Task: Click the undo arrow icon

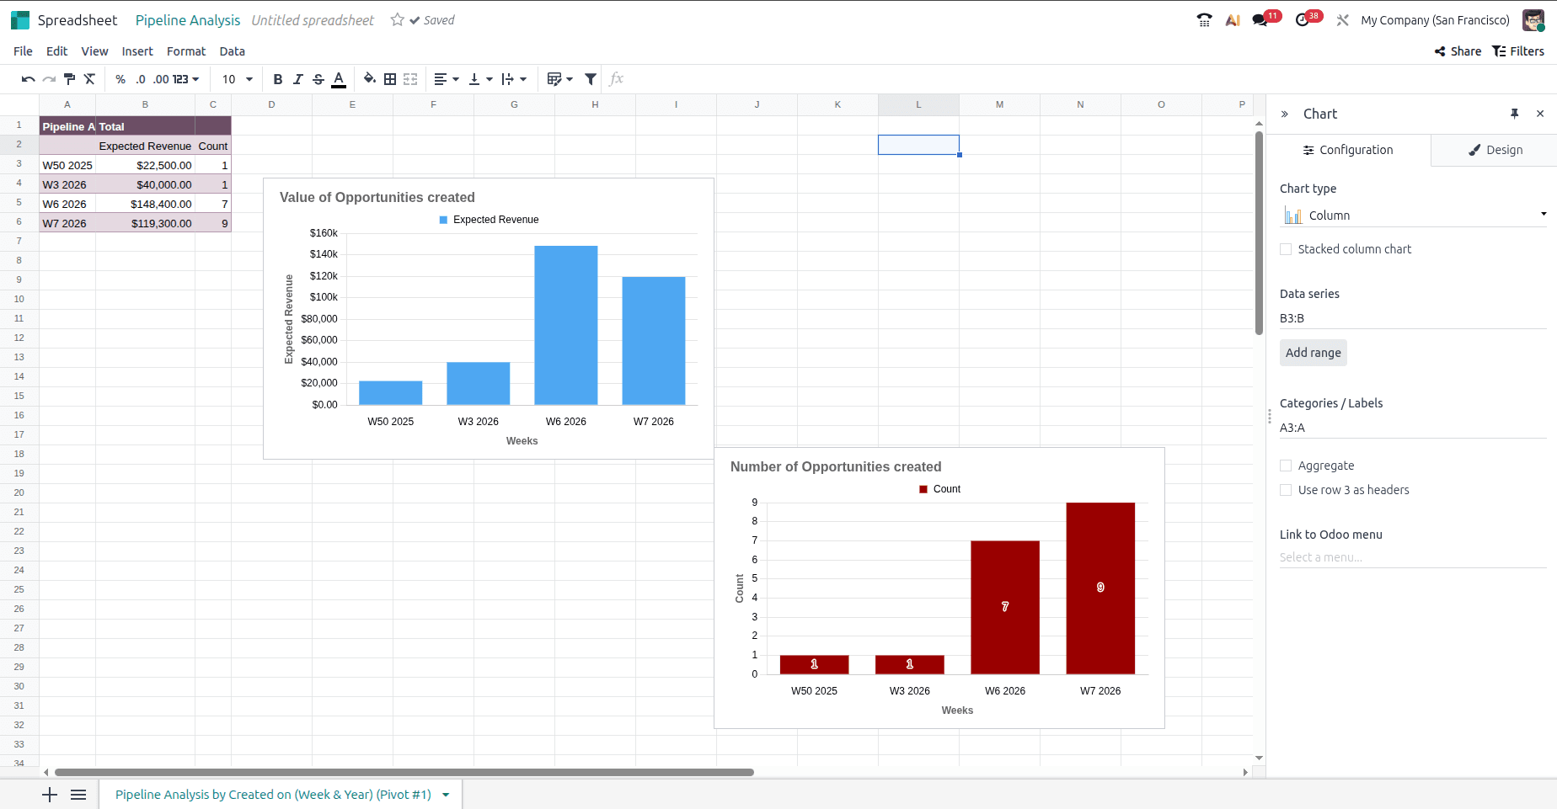Action: click(28, 79)
